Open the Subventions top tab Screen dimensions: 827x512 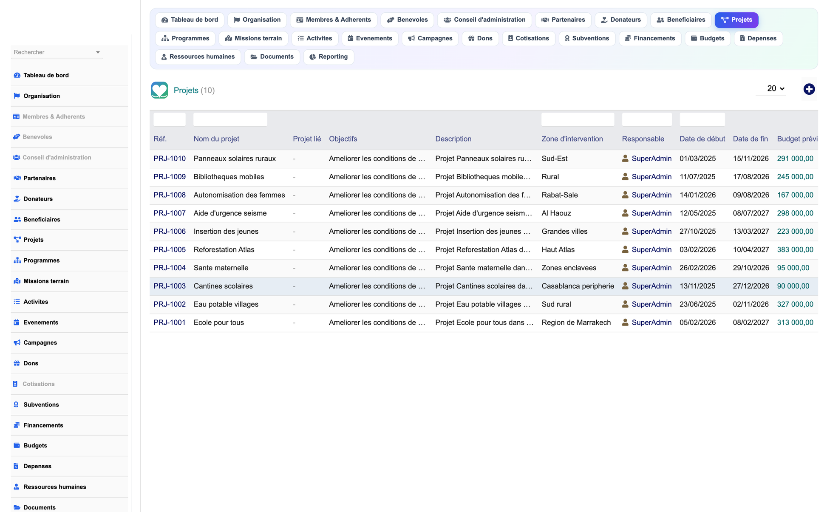coord(586,39)
